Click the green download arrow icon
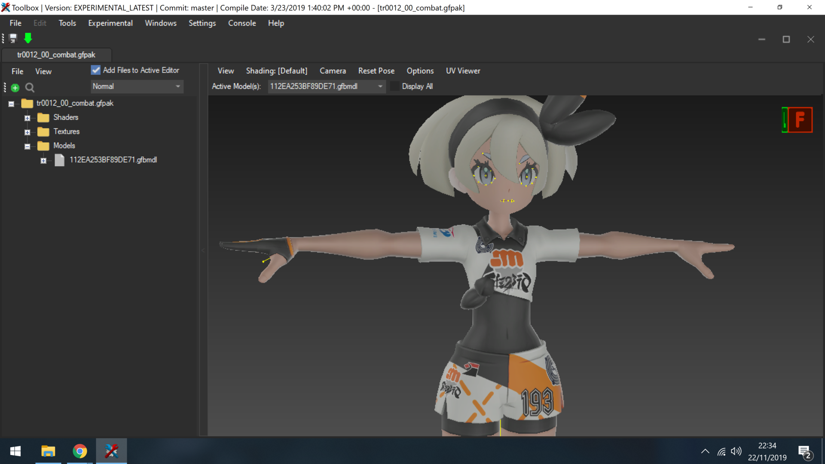 point(28,38)
